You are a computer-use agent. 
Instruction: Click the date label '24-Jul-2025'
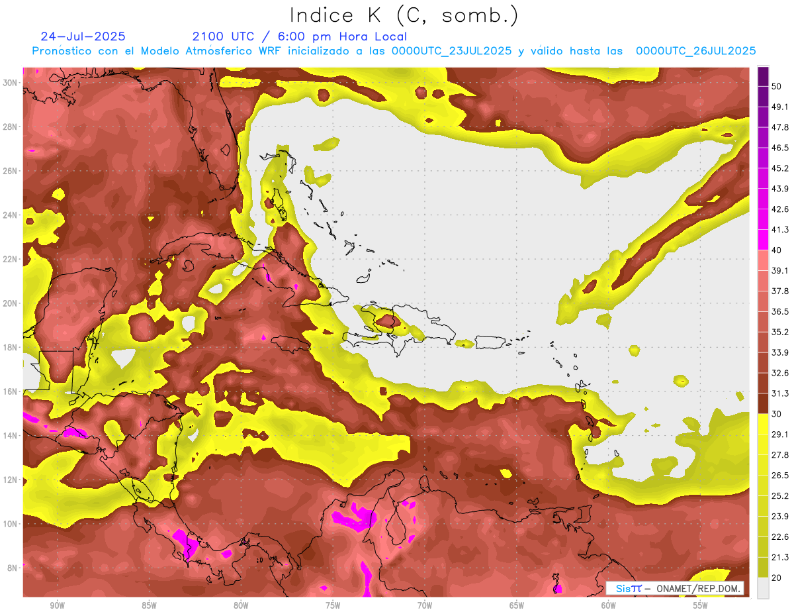[x=83, y=36]
